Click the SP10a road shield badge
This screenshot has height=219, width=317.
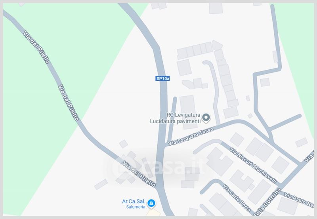point(162,78)
